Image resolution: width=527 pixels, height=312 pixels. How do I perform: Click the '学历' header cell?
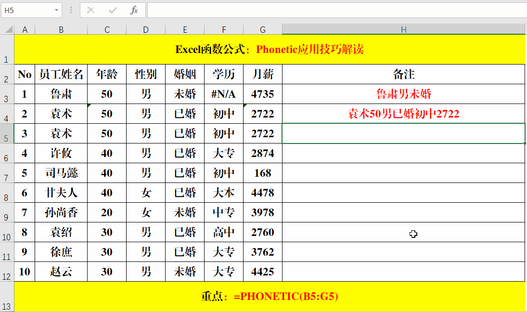tap(224, 74)
